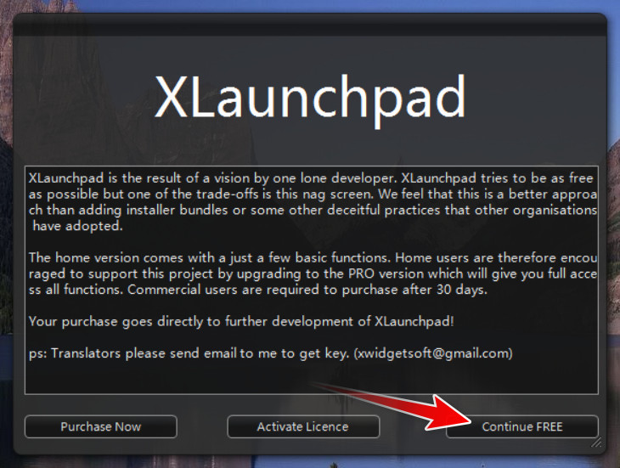
Task: Open the Purchase Now option
Action: click(x=101, y=426)
